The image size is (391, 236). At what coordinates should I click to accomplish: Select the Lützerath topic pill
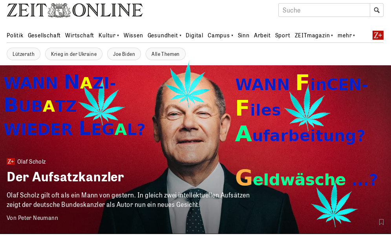[x=24, y=54]
